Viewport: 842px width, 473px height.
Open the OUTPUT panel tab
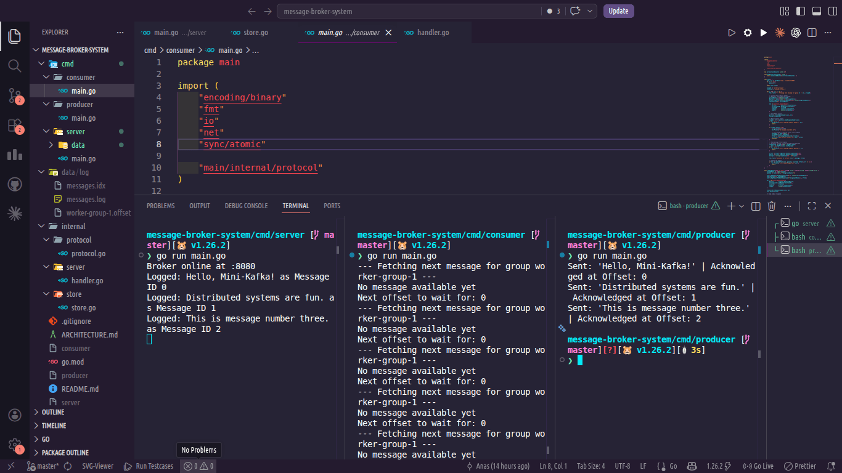pyautogui.click(x=200, y=206)
